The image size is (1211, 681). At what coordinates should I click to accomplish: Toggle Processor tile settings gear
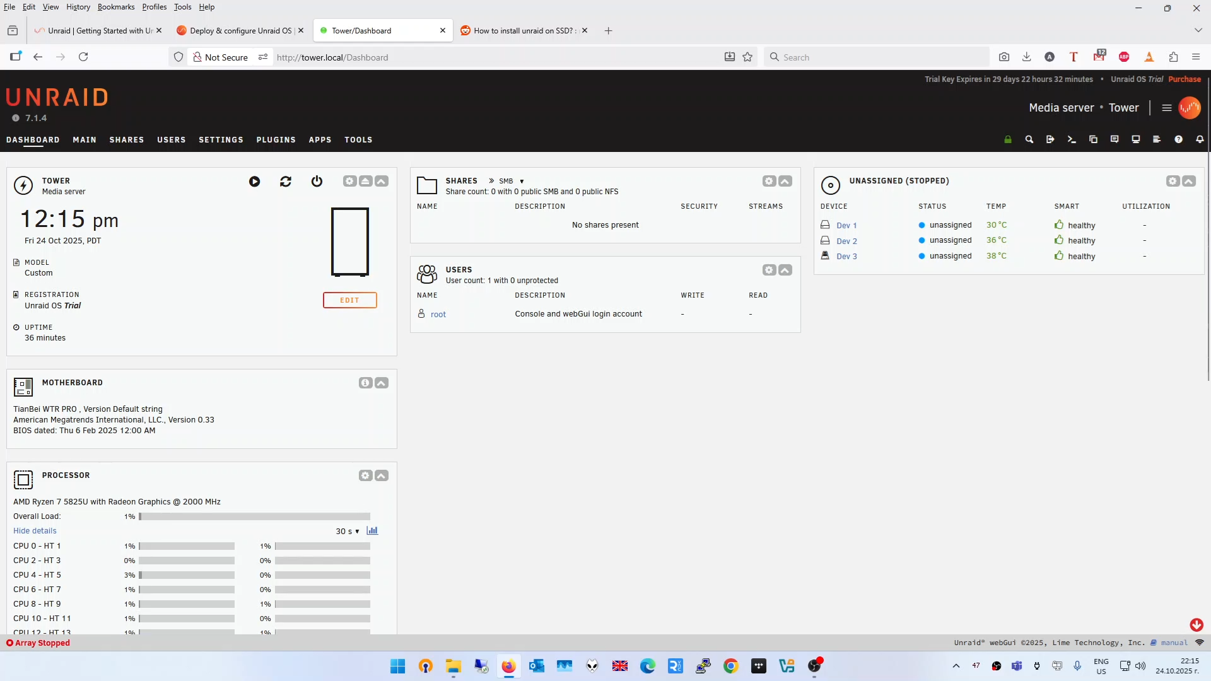365,476
